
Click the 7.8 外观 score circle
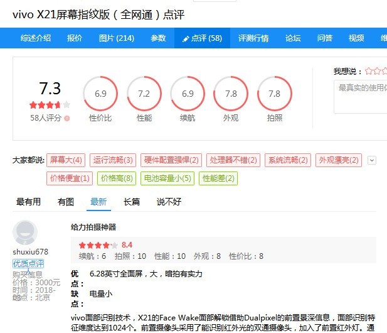(231, 94)
